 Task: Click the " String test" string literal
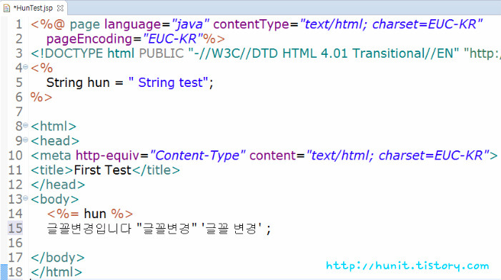168,83
